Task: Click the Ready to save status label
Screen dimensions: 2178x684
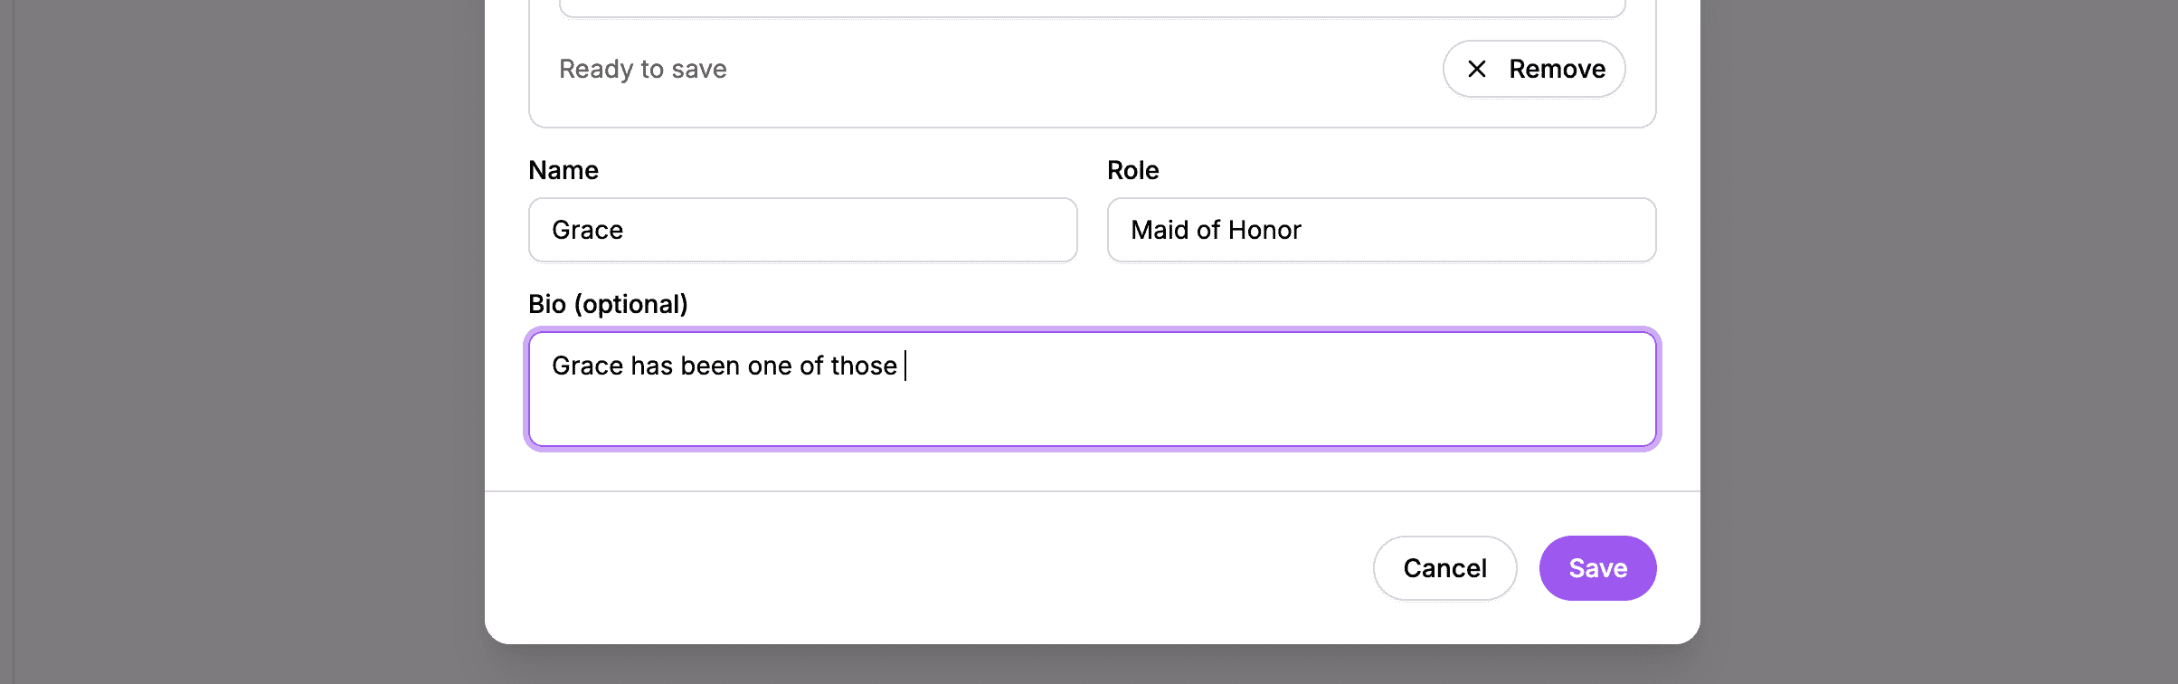Action: 642,68
